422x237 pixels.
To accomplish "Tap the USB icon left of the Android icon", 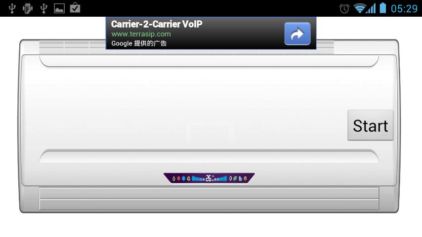I will coord(12,8).
